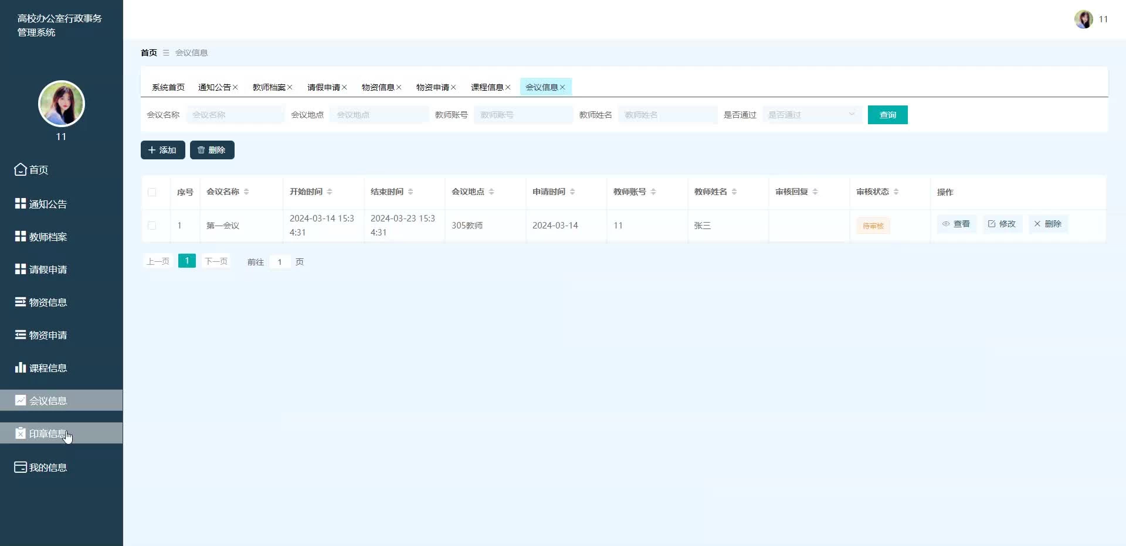Close the 会议信息 tab
This screenshot has width=1126, height=546.
pos(562,87)
